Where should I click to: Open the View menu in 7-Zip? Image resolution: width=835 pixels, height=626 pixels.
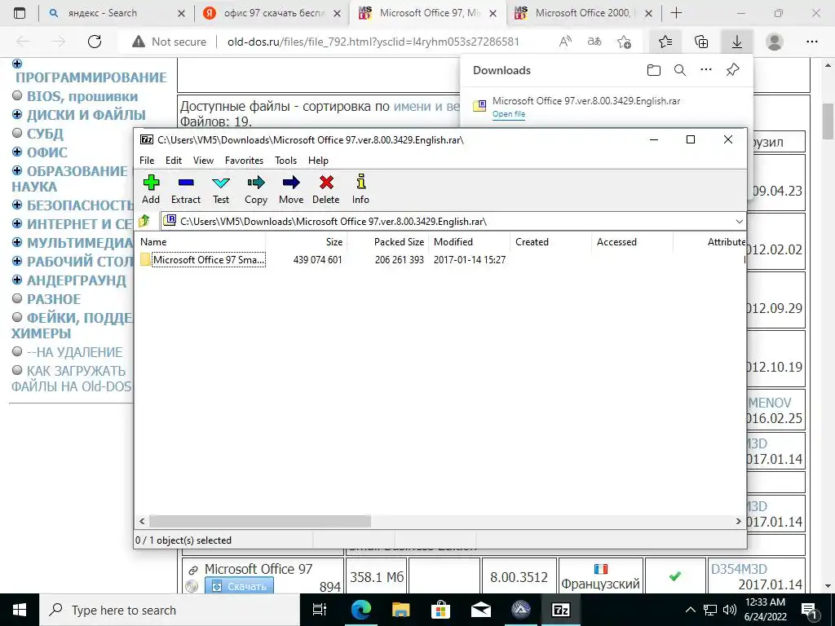point(203,161)
